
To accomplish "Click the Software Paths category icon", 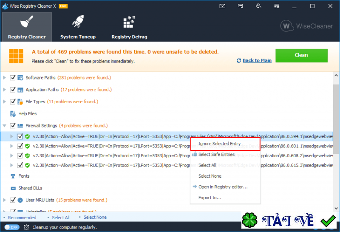I will (x=20, y=78).
